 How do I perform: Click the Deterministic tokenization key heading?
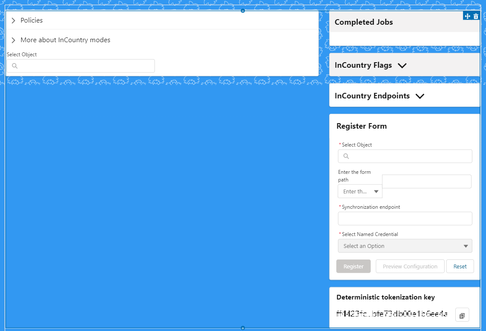click(x=386, y=297)
